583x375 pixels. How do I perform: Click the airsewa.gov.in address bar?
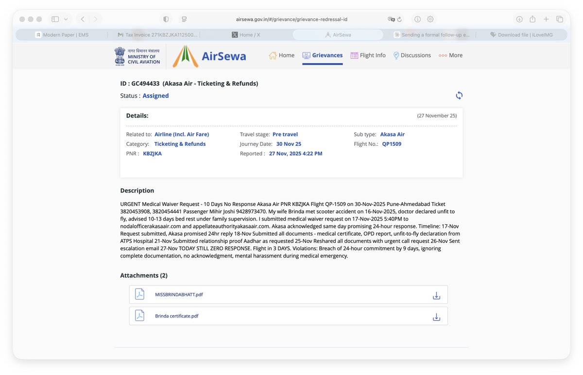click(291, 19)
